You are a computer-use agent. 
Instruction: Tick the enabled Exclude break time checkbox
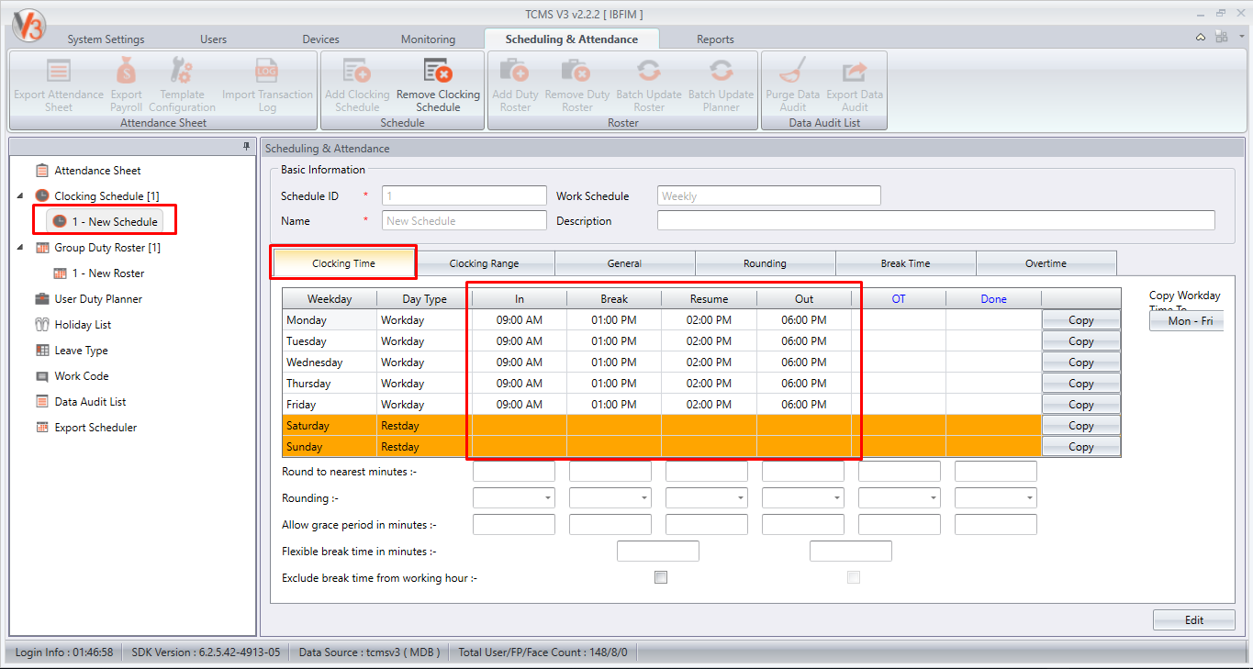(x=661, y=577)
